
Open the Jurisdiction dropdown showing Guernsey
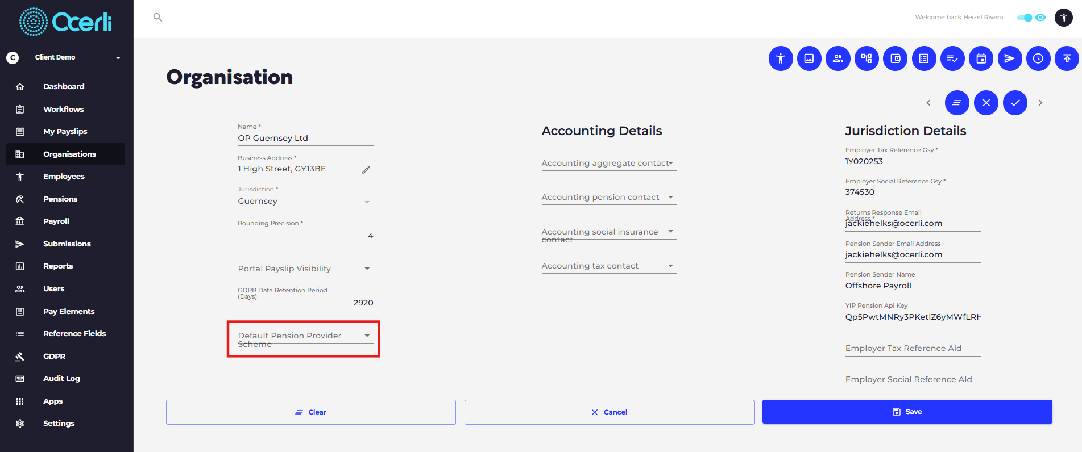pos(305,202)
